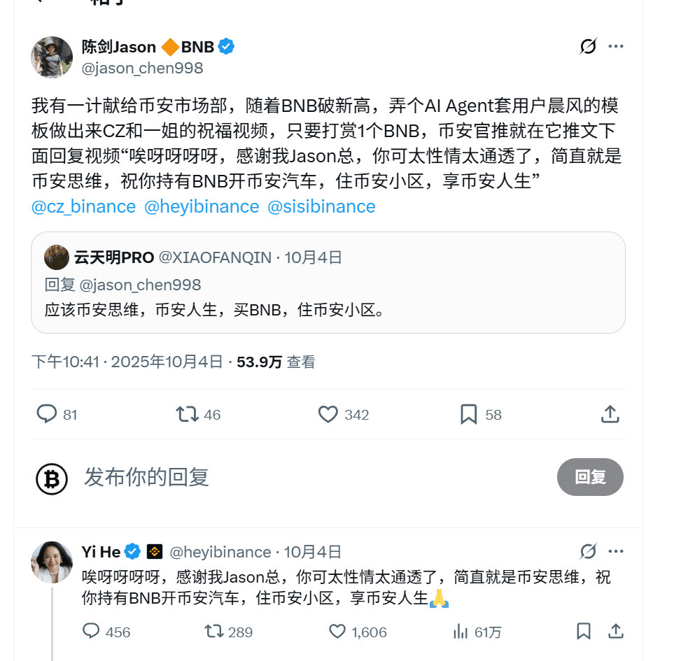
Task: Share the main post via share icon
Action: pos(610,415)
